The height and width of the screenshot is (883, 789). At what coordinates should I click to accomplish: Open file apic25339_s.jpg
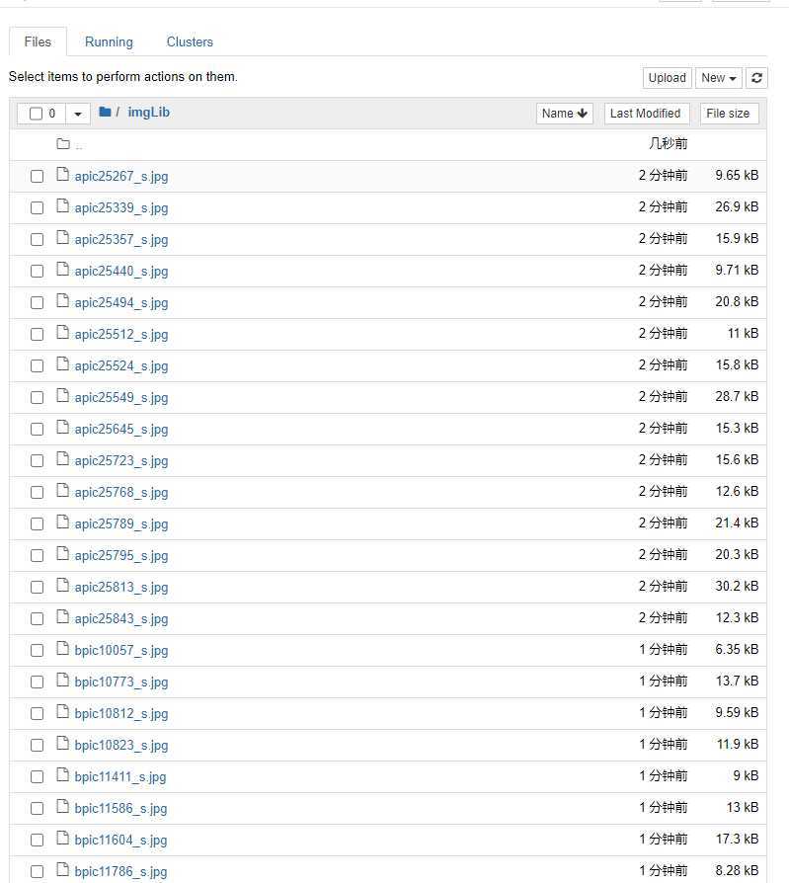tap(121, 207)
